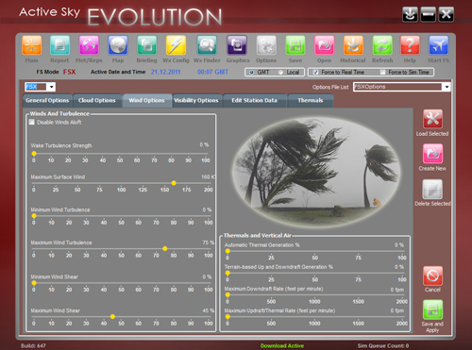Enable Force to Sim Time checkbox
The width and height of the screenshot is (472, 350).
(x=382, y=73)
